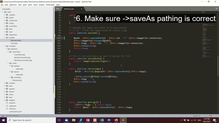
Task: Click the config folder icon
Action: pos(7,23)
